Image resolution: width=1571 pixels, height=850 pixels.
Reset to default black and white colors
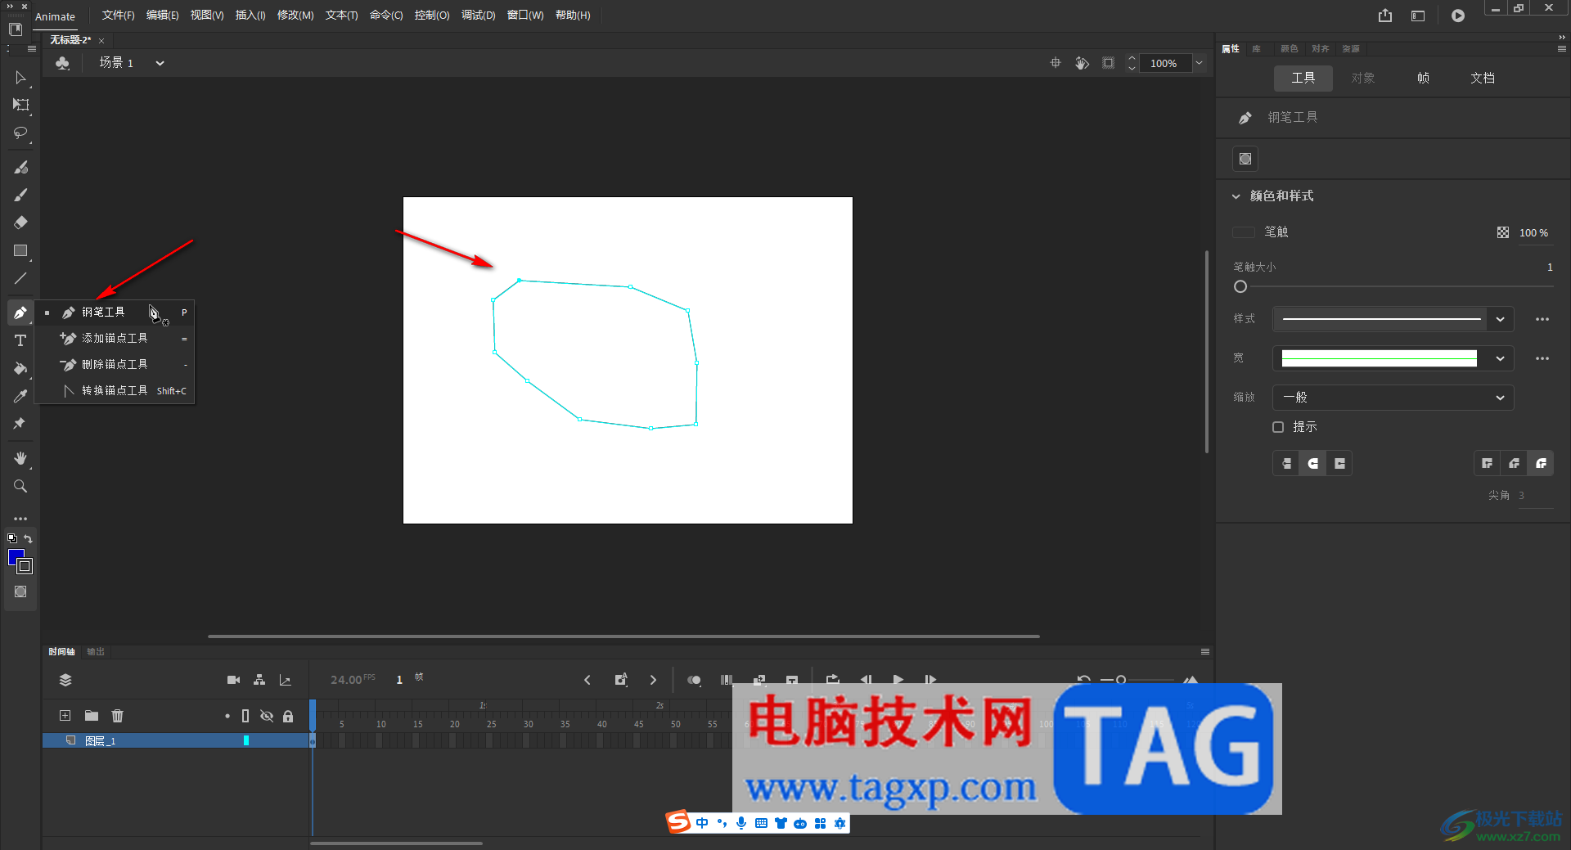[12, 538]
